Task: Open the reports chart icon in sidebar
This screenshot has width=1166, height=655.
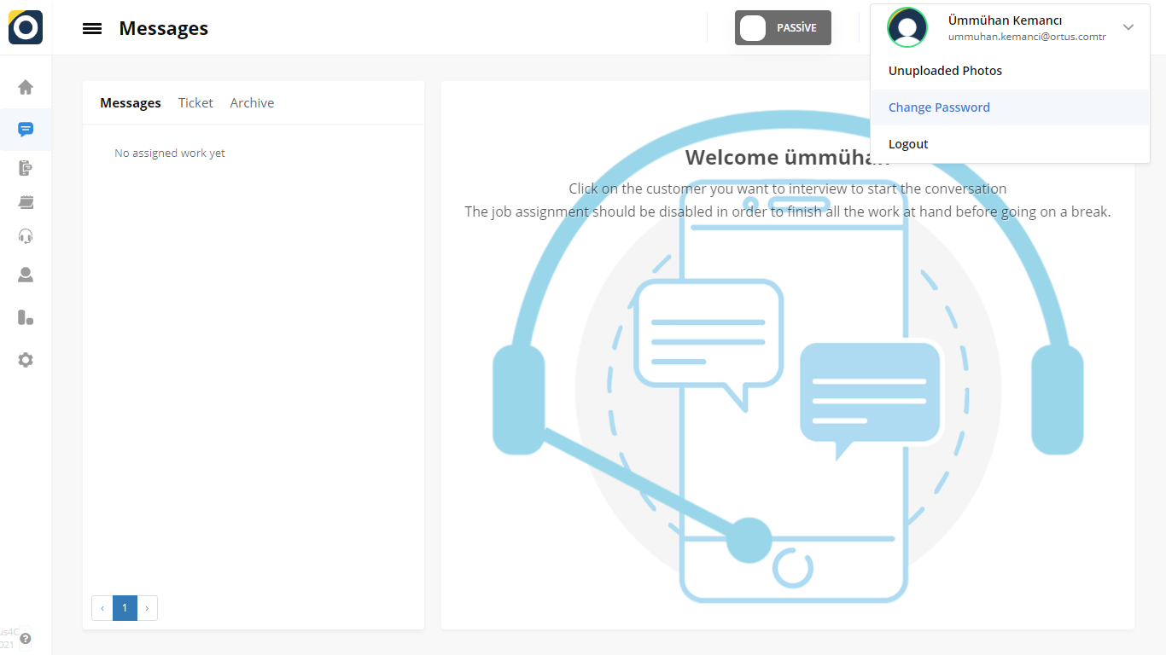Action: tap(26, 317)
